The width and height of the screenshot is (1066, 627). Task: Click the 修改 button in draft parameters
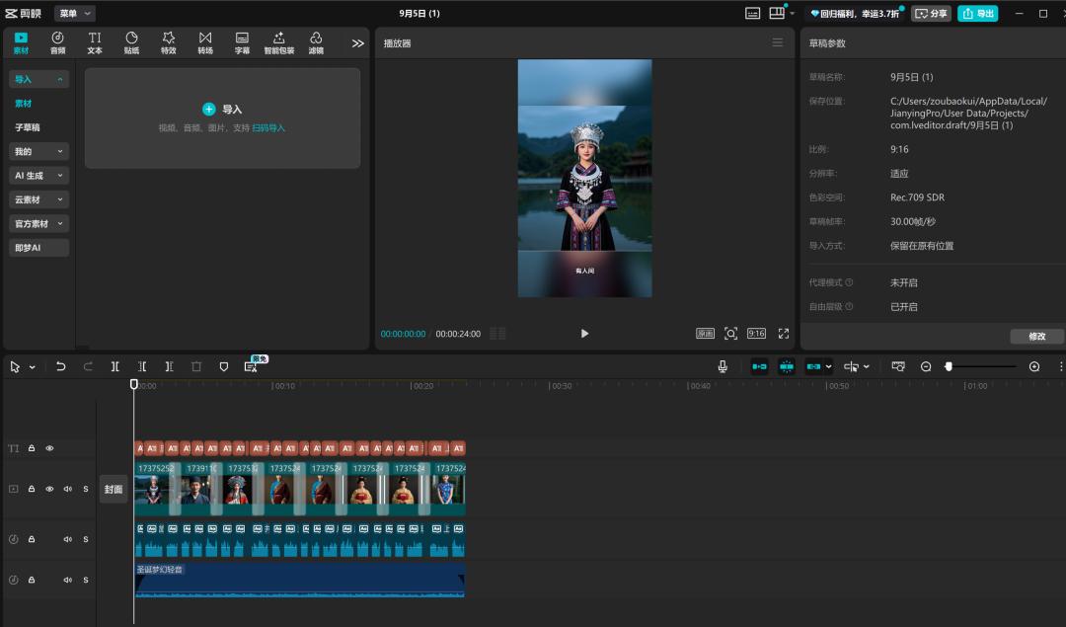coord(1036,336)
